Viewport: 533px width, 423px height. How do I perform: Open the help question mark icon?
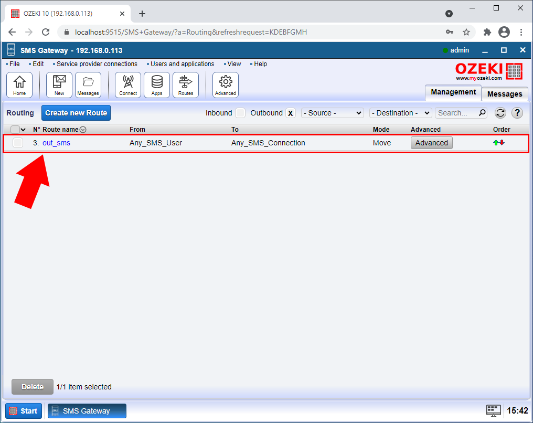517,113
